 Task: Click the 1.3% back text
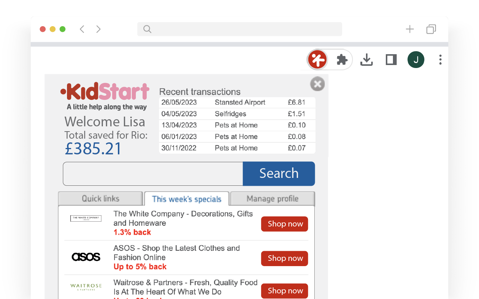click(132, 232)
